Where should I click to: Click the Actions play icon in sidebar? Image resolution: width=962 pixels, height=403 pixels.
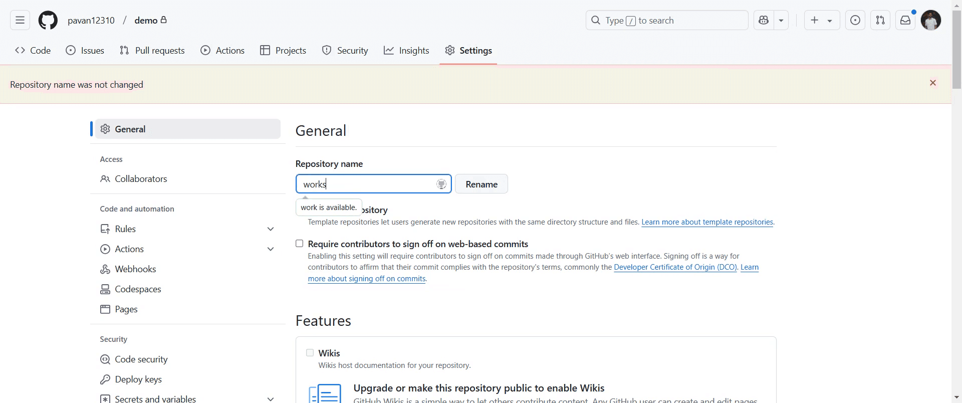(105, 249)
